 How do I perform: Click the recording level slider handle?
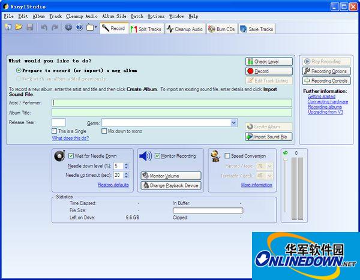286,159
